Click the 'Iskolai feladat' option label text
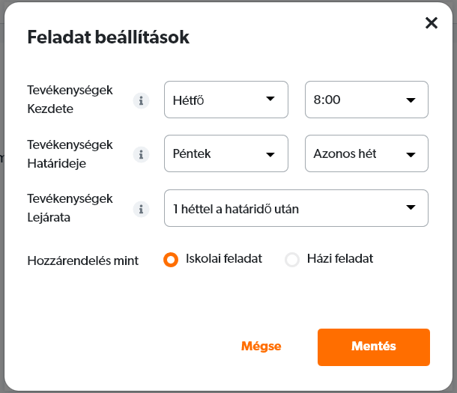The width and height of the screenshot is (457, 393). point(223,259)
